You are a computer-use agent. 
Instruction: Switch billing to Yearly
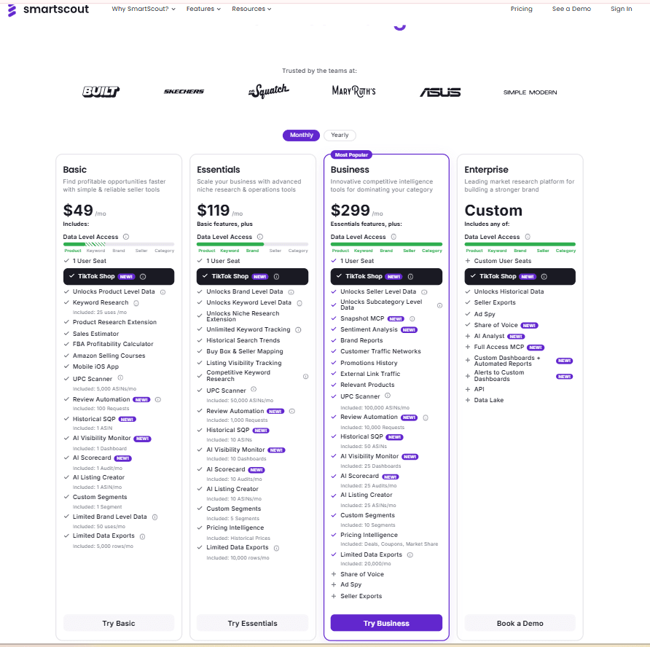tap(340, 135)
